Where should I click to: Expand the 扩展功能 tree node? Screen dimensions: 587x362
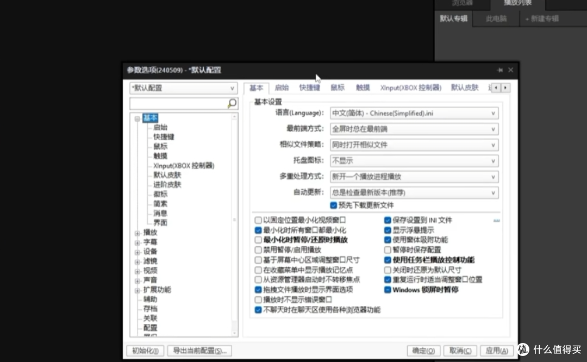(138, 290)
